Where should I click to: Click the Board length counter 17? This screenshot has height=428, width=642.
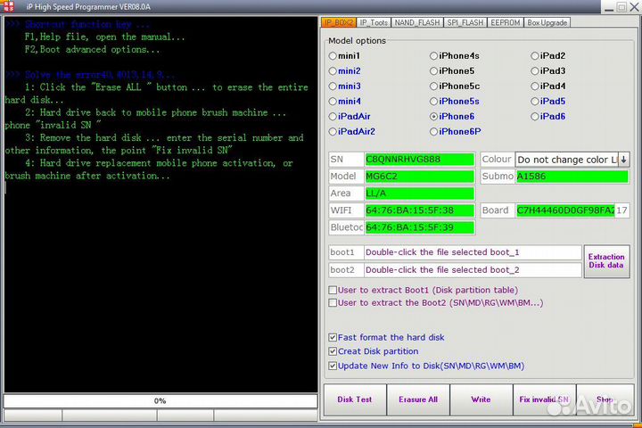click(622, 210)
